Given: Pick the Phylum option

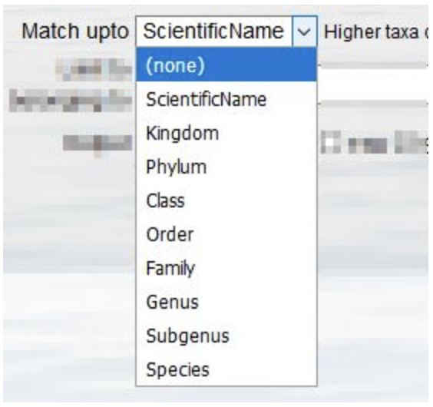Looking at the screenshot, I should 226,167.
